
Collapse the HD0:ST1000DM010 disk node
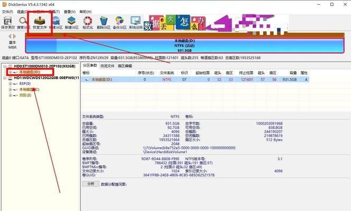pos(5,66)
